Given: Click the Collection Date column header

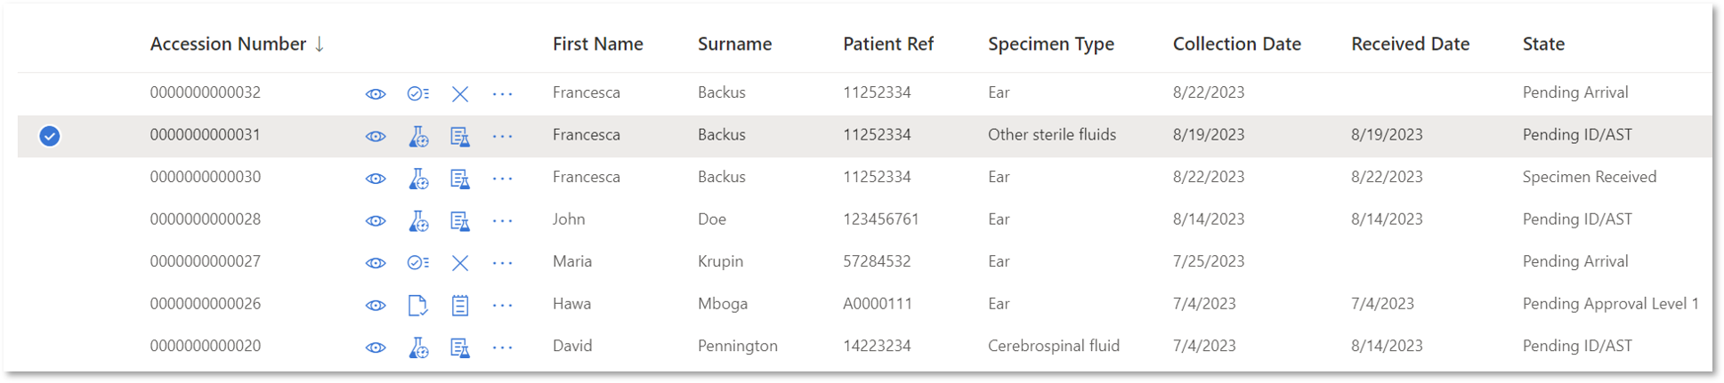Looking at the screenshot, I should (1236, 44).
